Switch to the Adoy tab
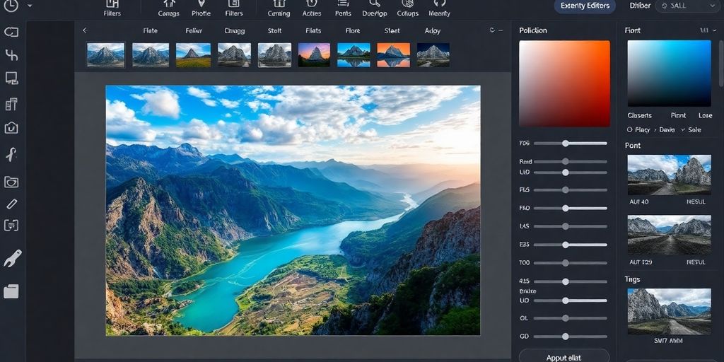Image resolution: width=724 pixels, height=362 pixels. [x=433, y=31]
